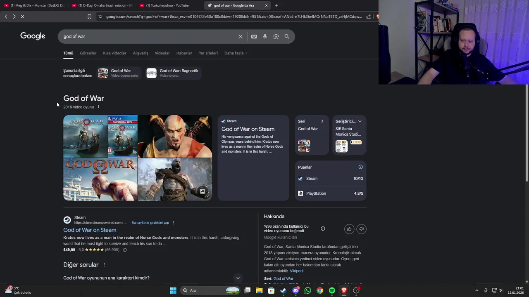Expand Daha fazla search filter dropdown
The width and height of the screenshot is (529, 297).
[236, 53]
